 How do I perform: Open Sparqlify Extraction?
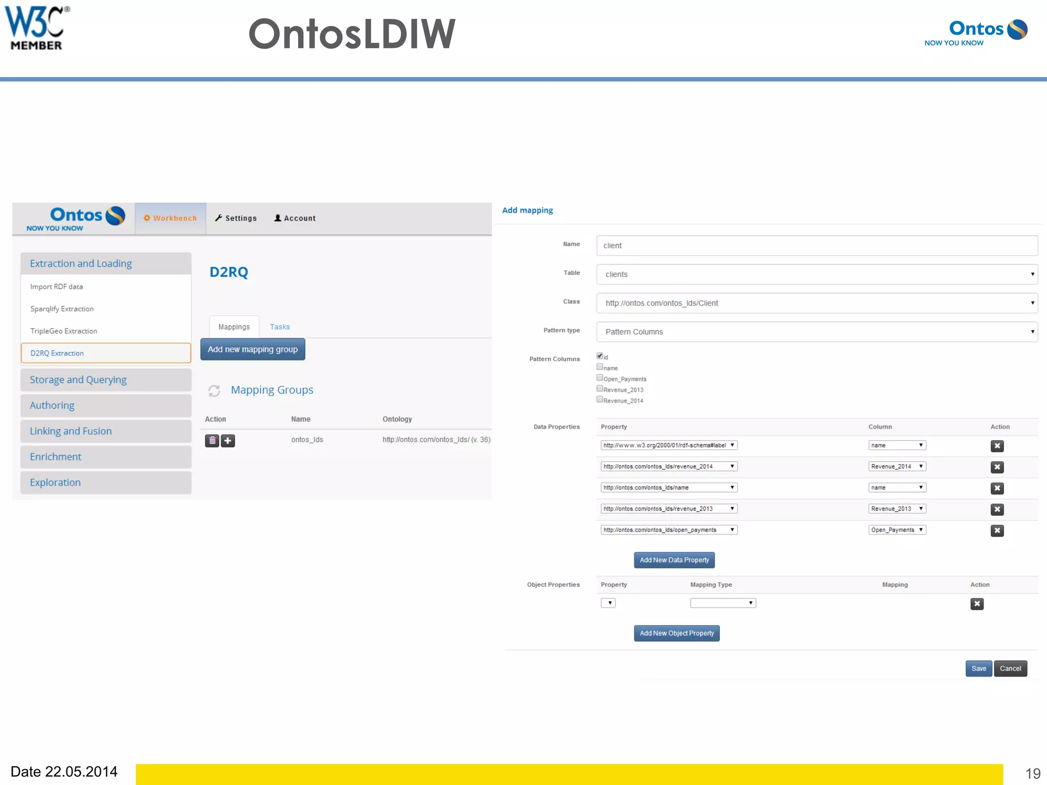click(x=62, y=309)
